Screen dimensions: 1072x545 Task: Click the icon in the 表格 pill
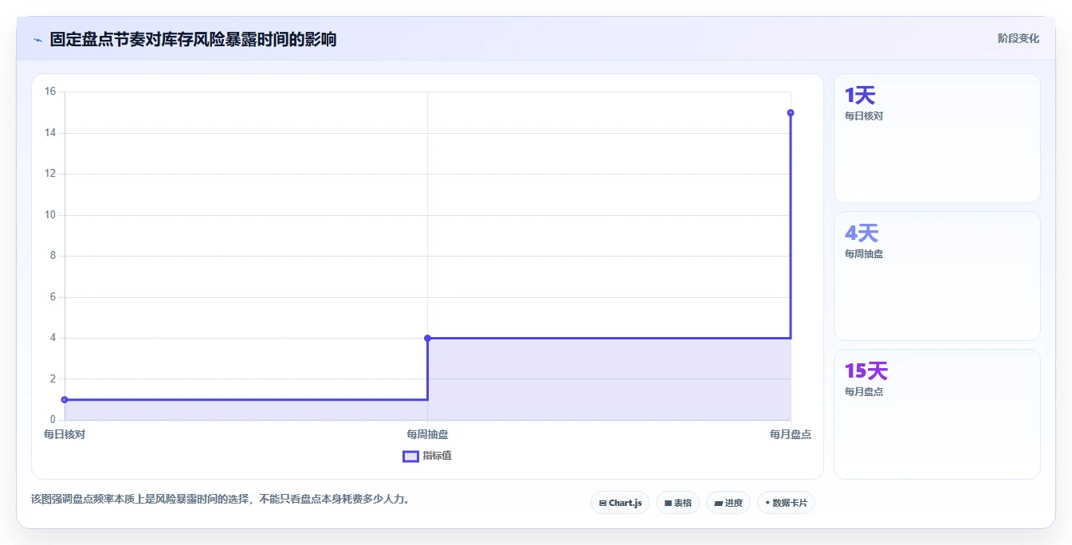point(668,503)
